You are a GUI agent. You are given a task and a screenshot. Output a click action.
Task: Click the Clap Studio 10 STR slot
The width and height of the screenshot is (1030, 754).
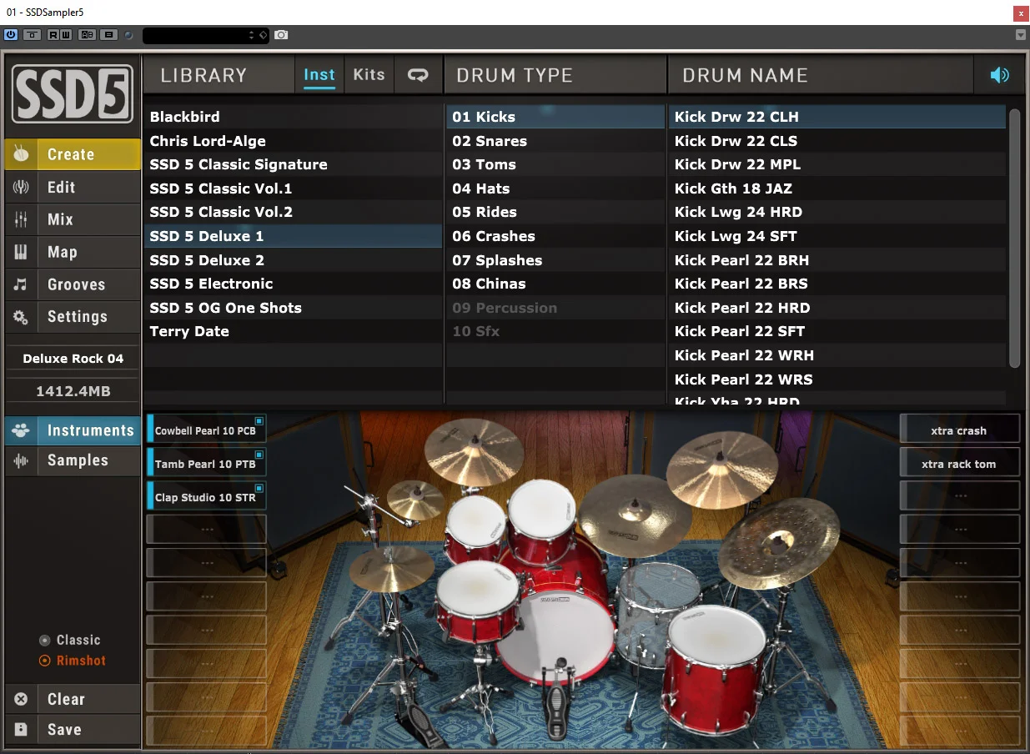[x=206, y=497]
